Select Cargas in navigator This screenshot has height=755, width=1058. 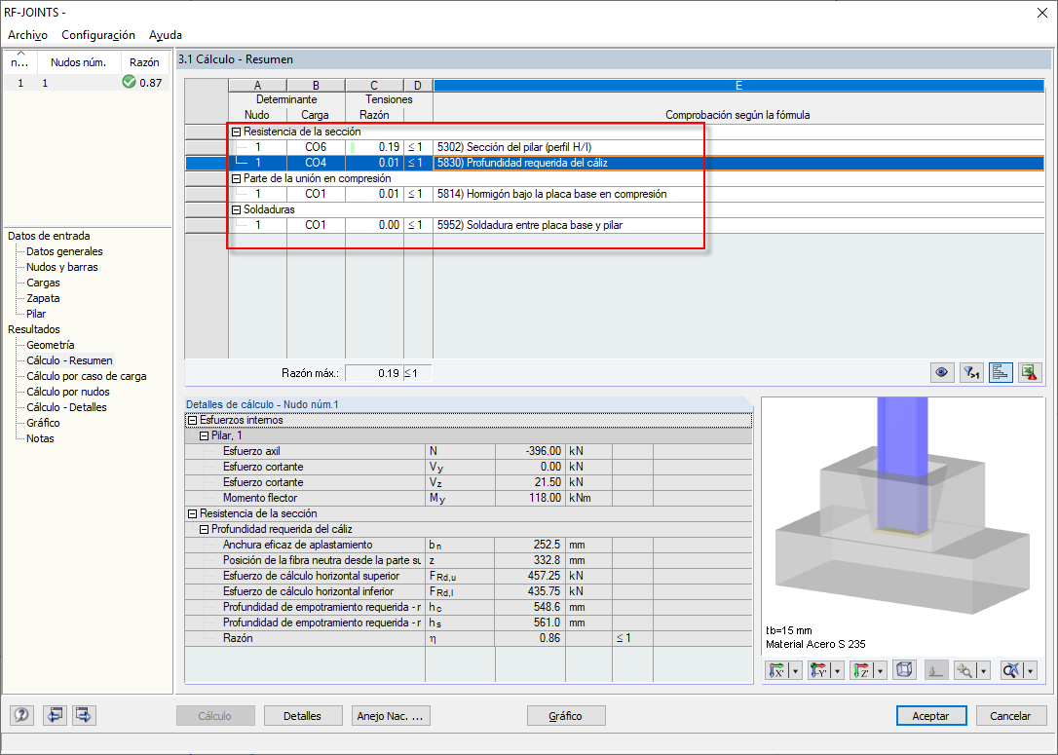click(x=43, y=283)
